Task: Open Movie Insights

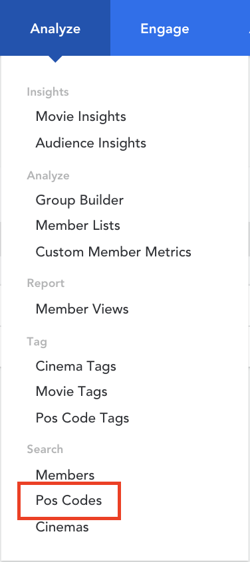Action: [x=80, y=116]
